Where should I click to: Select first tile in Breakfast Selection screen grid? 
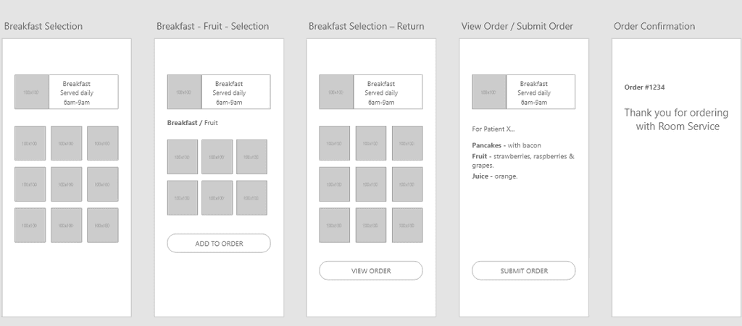click(30, 143)
